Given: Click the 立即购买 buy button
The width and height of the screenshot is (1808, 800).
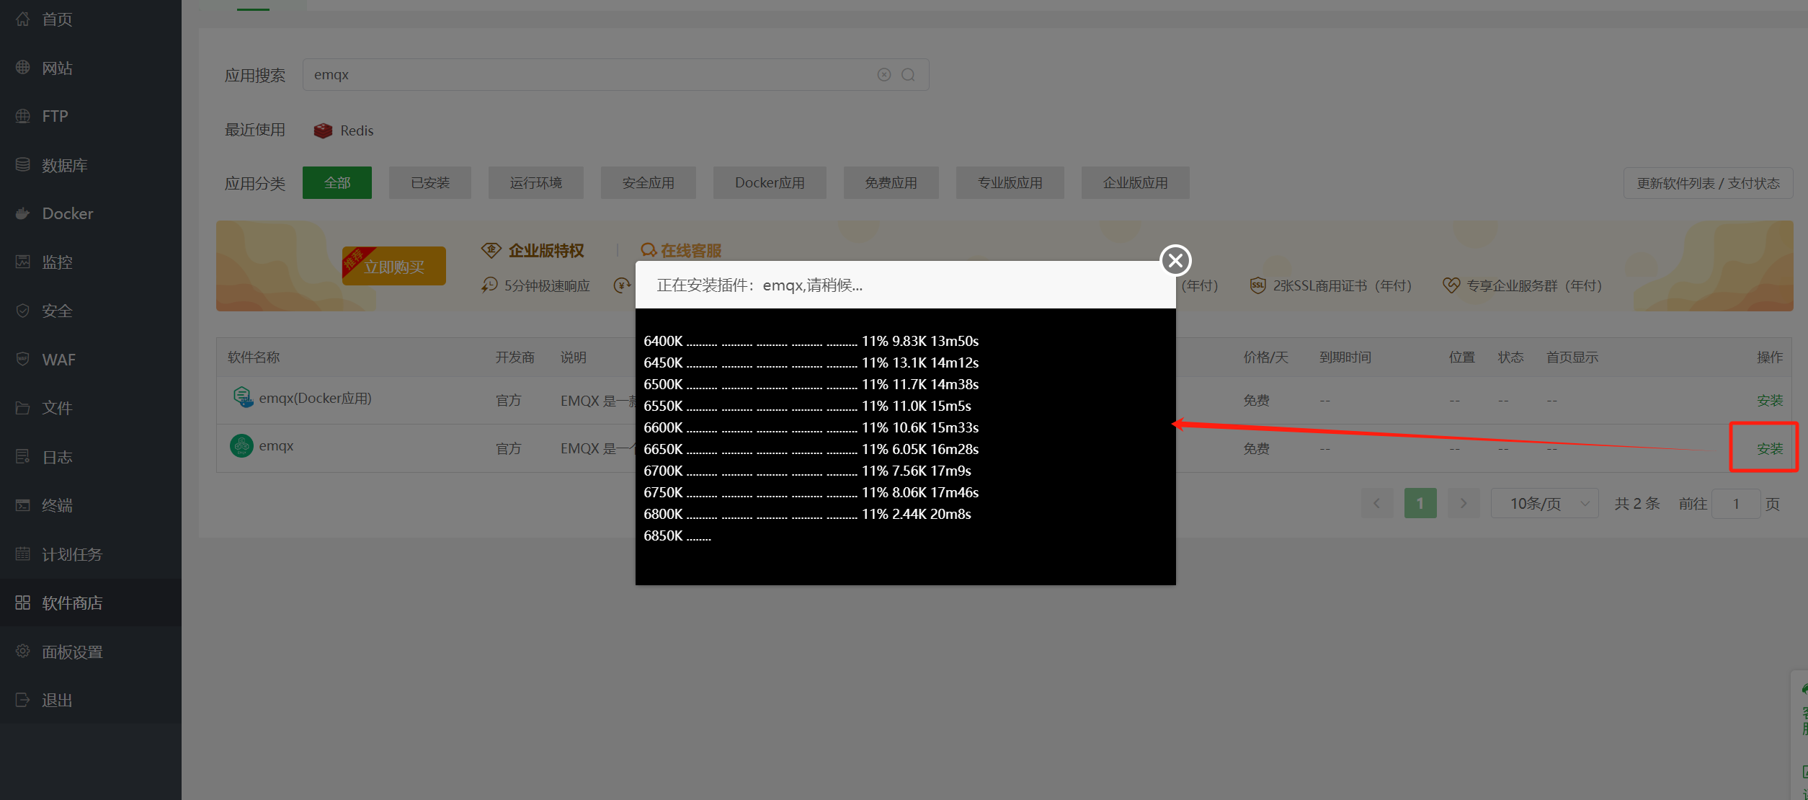Looking at the screenshot, I should tap(394, 266).
